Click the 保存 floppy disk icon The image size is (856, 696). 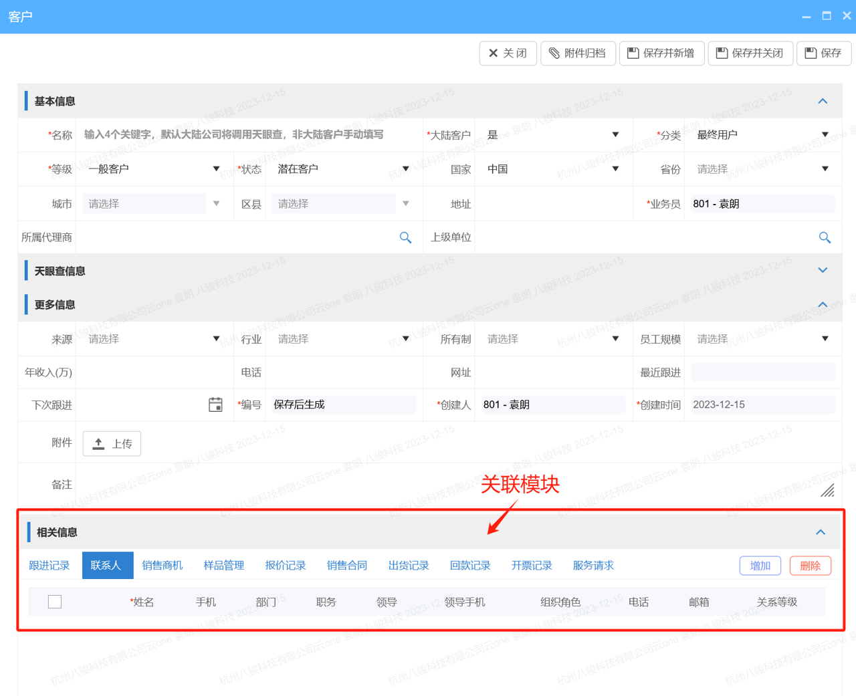point(811,53)
